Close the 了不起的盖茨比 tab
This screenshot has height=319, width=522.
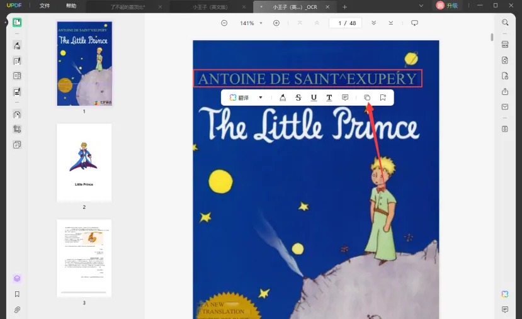tap(160, 7)
